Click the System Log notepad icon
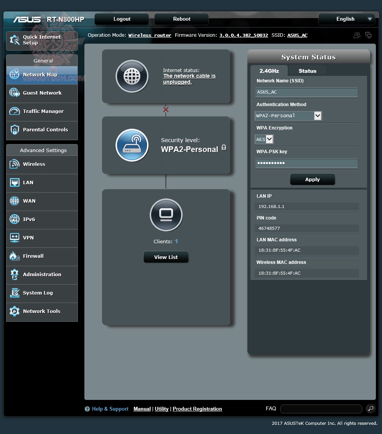 pos(15,293)
